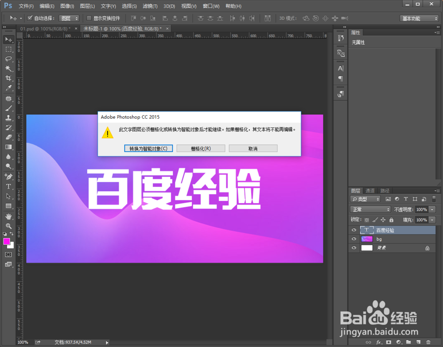Select the Path Selection tool
This screenshot has height=347, width=443.
pyautogui.click(x=8, y=196)
